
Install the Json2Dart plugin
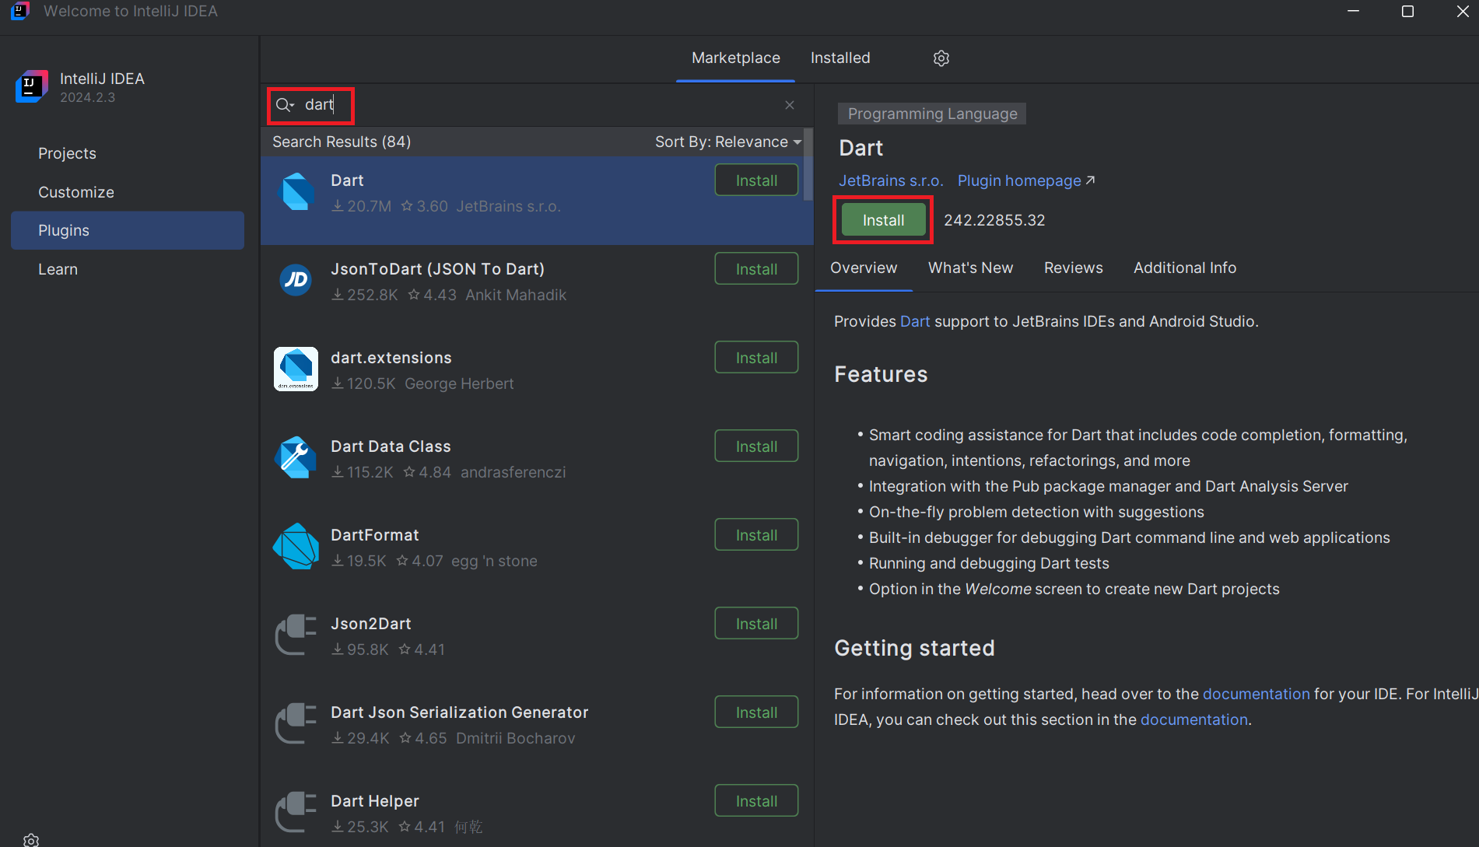coord(756,624)
